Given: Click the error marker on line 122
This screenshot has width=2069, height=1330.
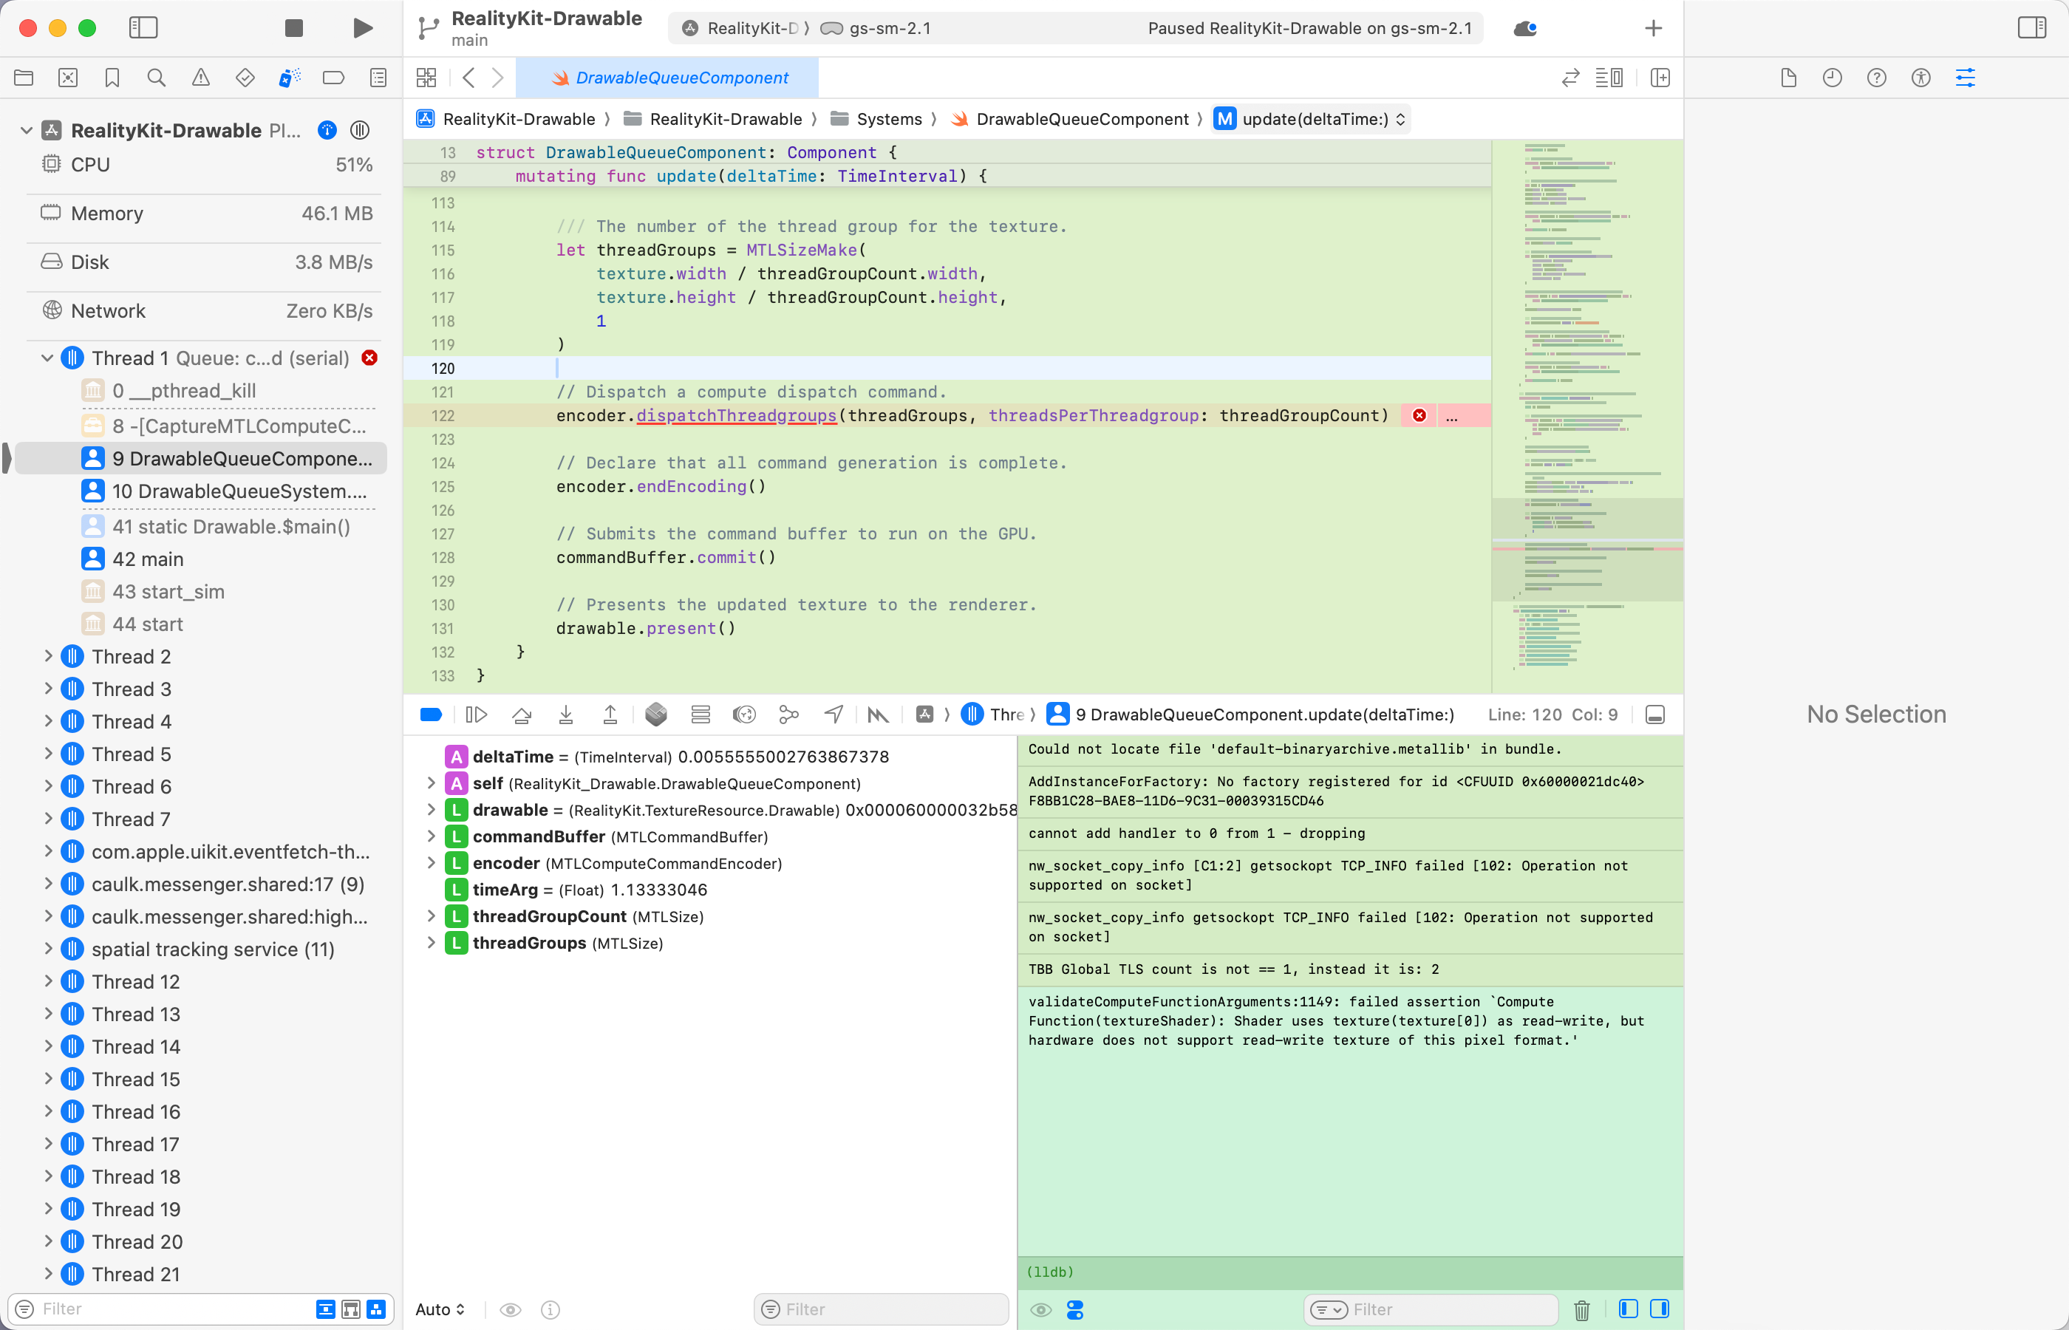Looking at the screenshot, I should 1419,415.
